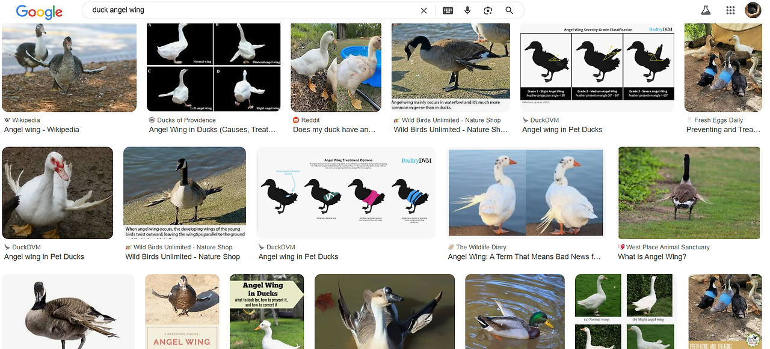Click 'Angel wing - Wikipedia' link
The width and height of the screenshot is (770, 349).
[42, 130]
